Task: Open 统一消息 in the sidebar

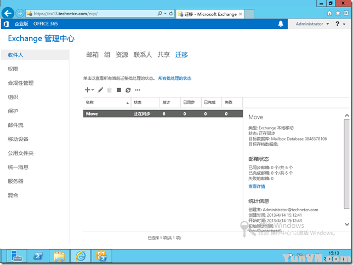Action: coord(18,167)
